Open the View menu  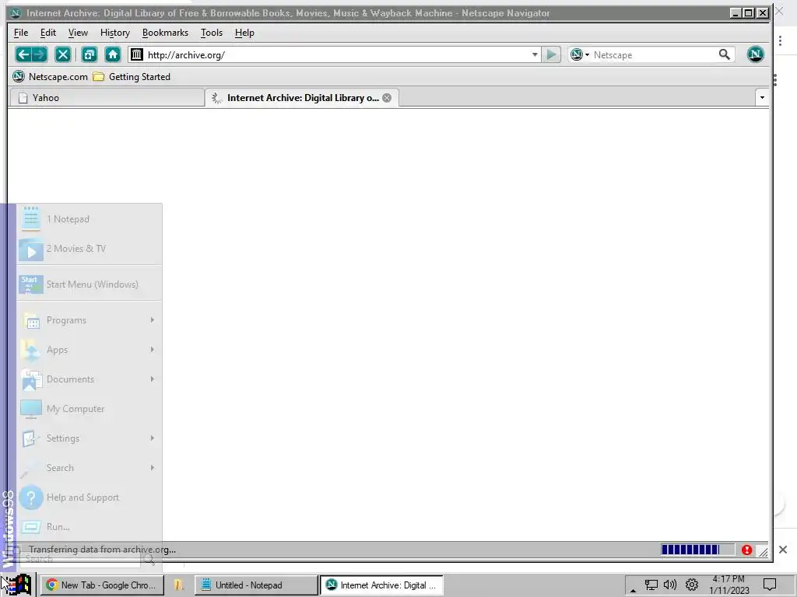(x=78, y=33)
